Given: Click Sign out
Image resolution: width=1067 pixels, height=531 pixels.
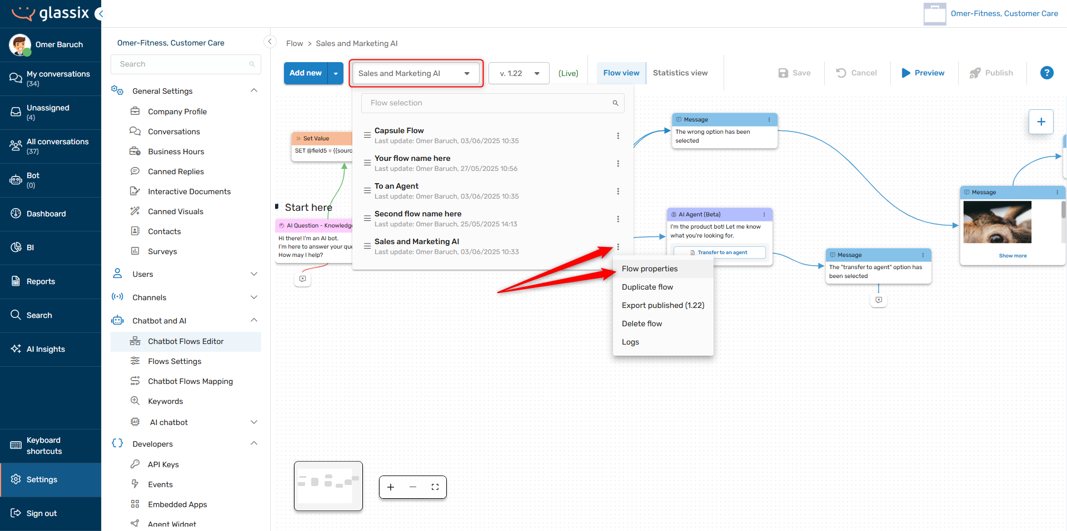Looking at the screenshot, I should pyautogui.click(x=51, y=513).
